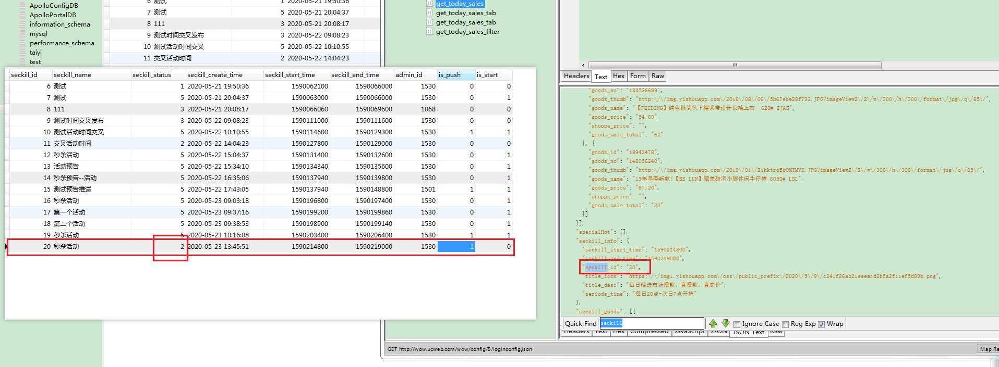The width and height of the screenshot is (999, 367).
Task: Find next match with green down arrow
Action: [x=725, y=324]
